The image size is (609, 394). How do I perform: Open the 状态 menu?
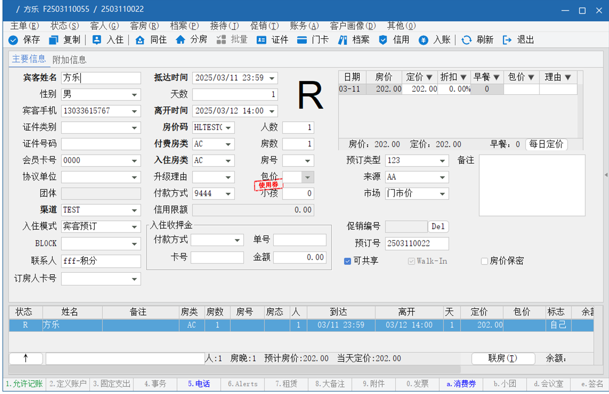(x=65, y=26)
